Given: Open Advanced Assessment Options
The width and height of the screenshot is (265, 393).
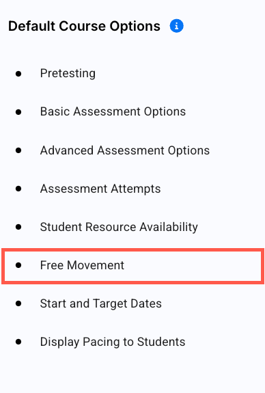Looking at the screenshot, I should click(x=125, y=150).
